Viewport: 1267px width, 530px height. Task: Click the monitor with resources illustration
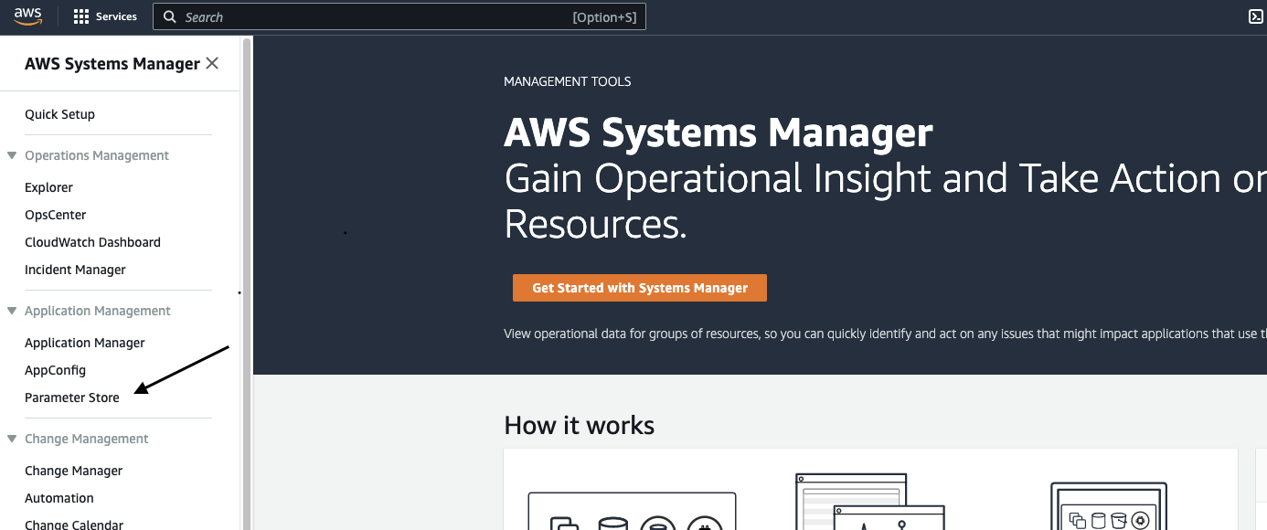click(x=1109, y=506)
